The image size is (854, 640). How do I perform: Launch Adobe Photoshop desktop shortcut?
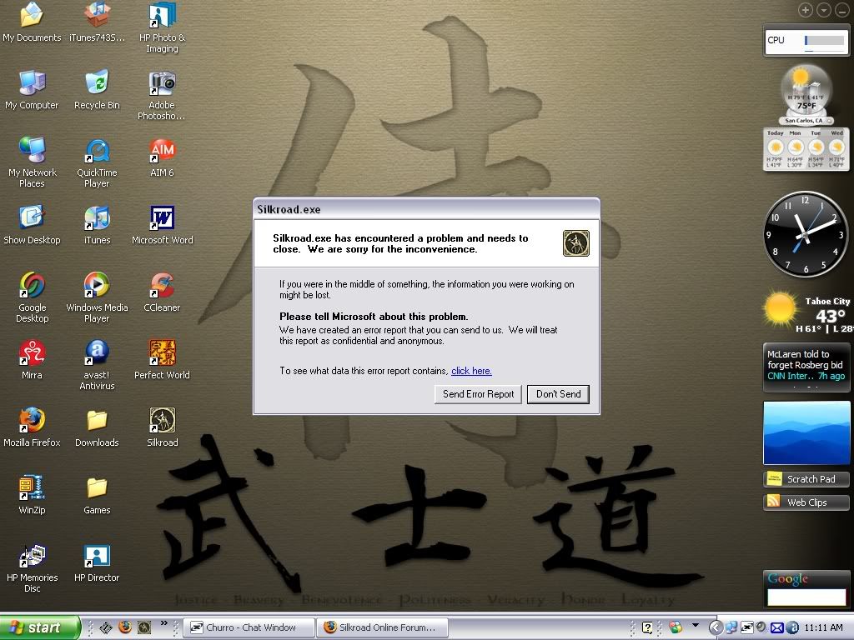pos(162,95)
